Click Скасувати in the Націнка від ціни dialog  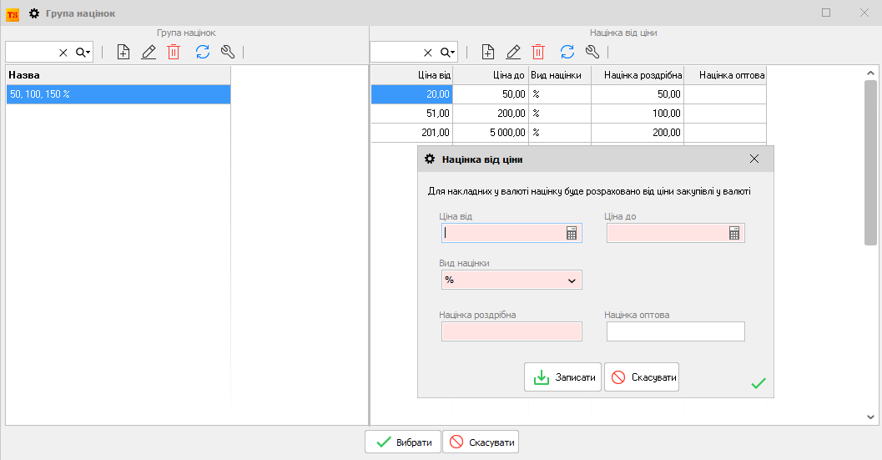(641, 377)
